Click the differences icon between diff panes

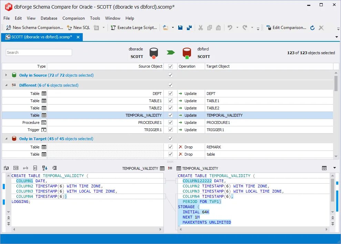tap(170, 168)
